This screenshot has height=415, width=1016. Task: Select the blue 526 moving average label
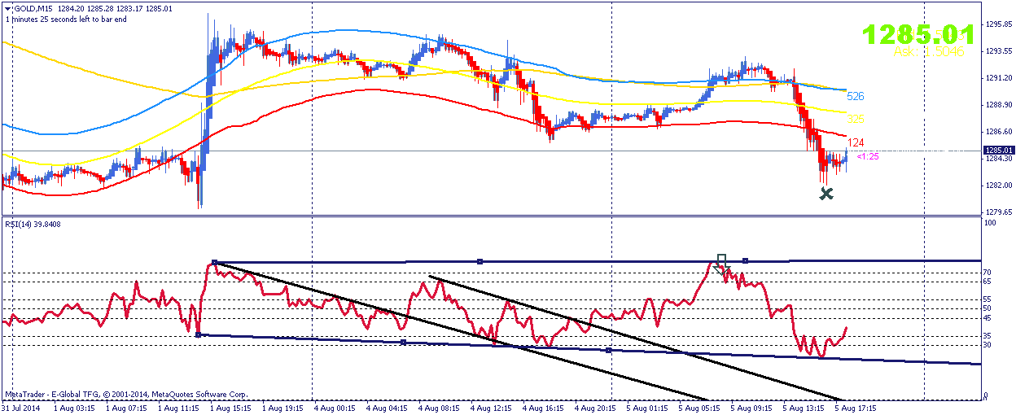click(856, 96)
